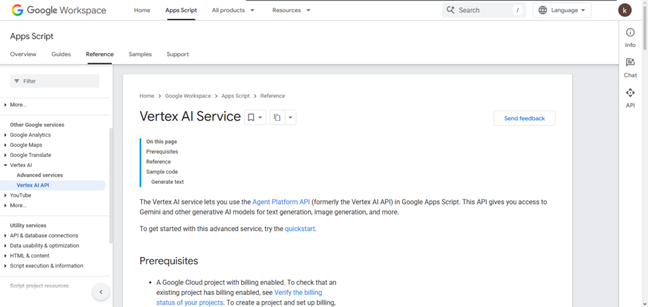This screenshot has width=648, height=307.
Task: Expand the YouTube tree item
Action: [5, 196]
